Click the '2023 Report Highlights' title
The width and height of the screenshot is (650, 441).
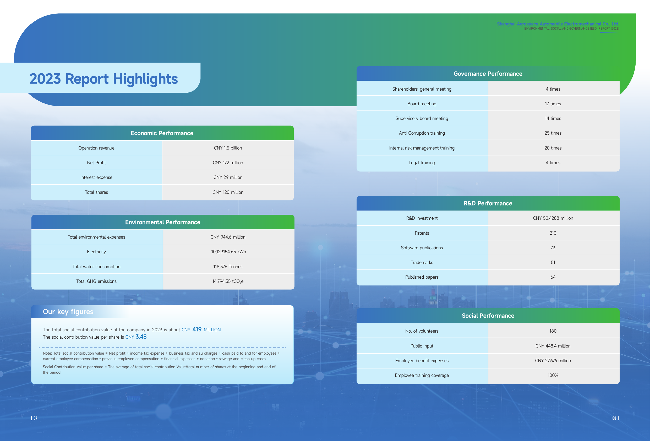103,79
